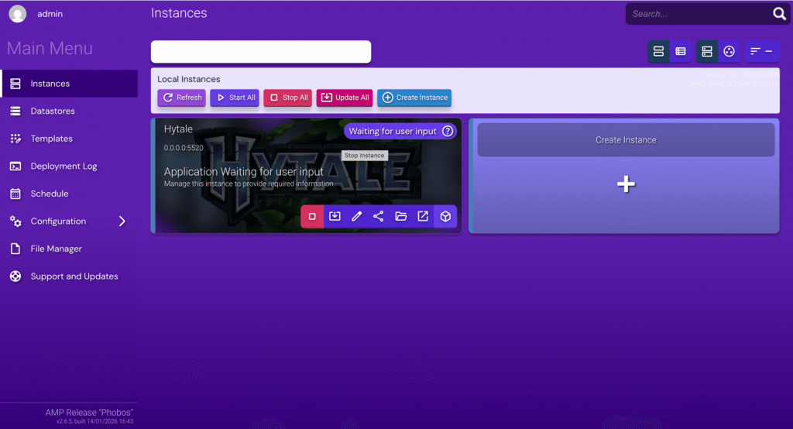Click the open-external manage icon on Hytale card
793x429 pixels.
(423, 217)
